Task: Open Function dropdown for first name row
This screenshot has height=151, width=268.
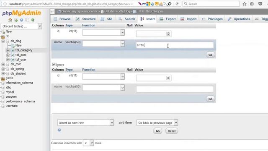Action: coord(103,44)
